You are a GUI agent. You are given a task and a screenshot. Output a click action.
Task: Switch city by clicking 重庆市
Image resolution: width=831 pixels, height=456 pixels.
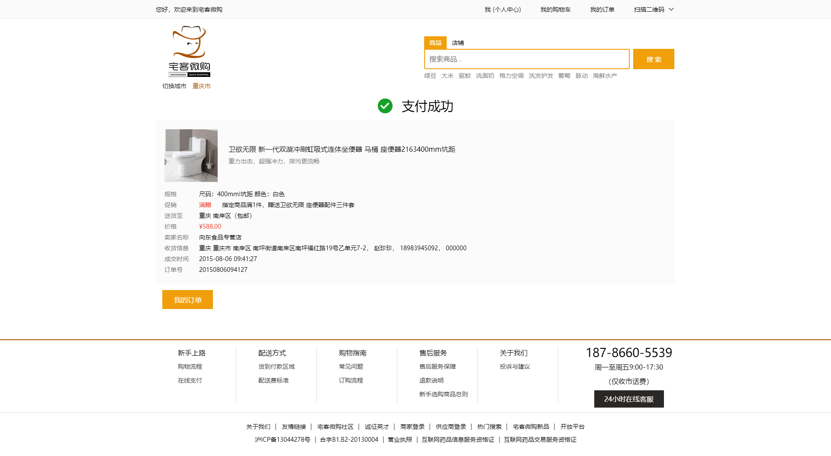pos(201,86)
